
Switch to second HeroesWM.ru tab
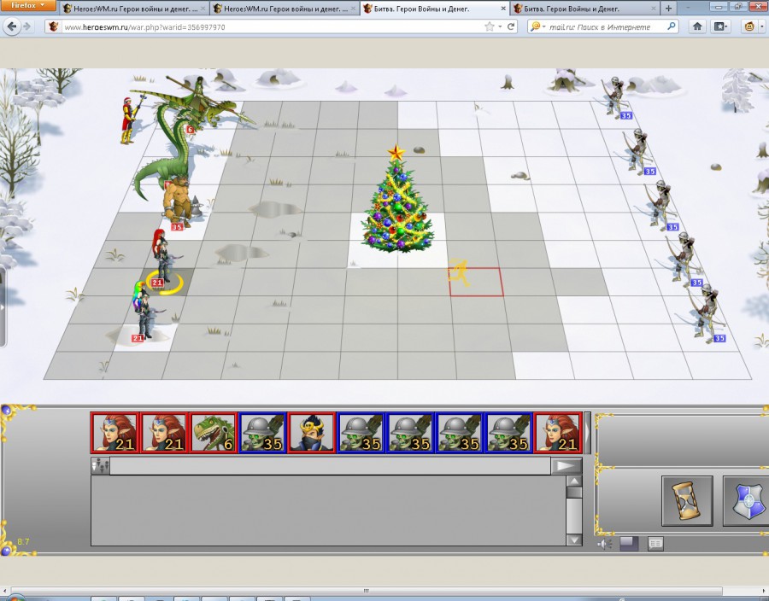coord(285,9)
